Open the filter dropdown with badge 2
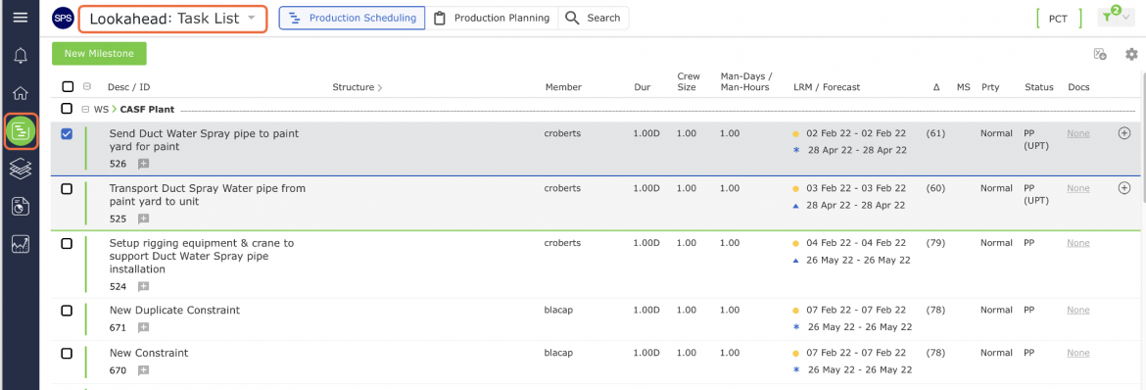The image size is (1146, 390). (1116, 18)
